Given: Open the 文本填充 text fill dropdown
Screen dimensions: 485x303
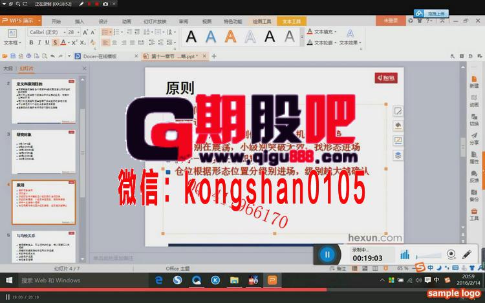Looking at the screenshot, I should (321, 32).
